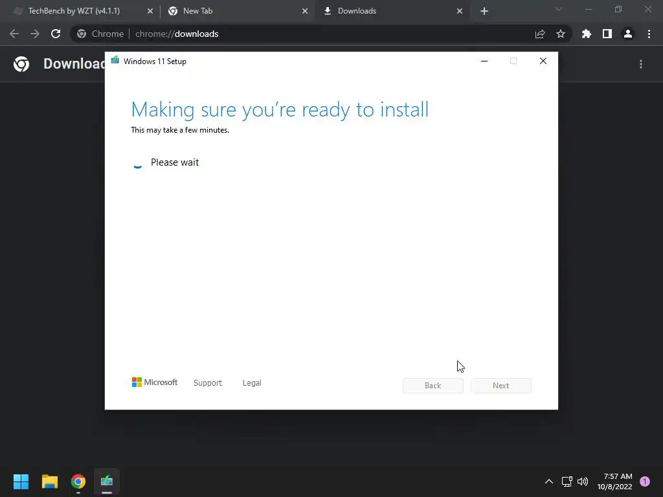This screenshot has width=663, height=497.
Task: Toggle the Chrome side panel icon
Action: click(x=607, y=34)
